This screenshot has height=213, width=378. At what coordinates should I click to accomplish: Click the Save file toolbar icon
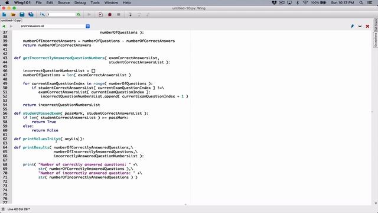22,14
